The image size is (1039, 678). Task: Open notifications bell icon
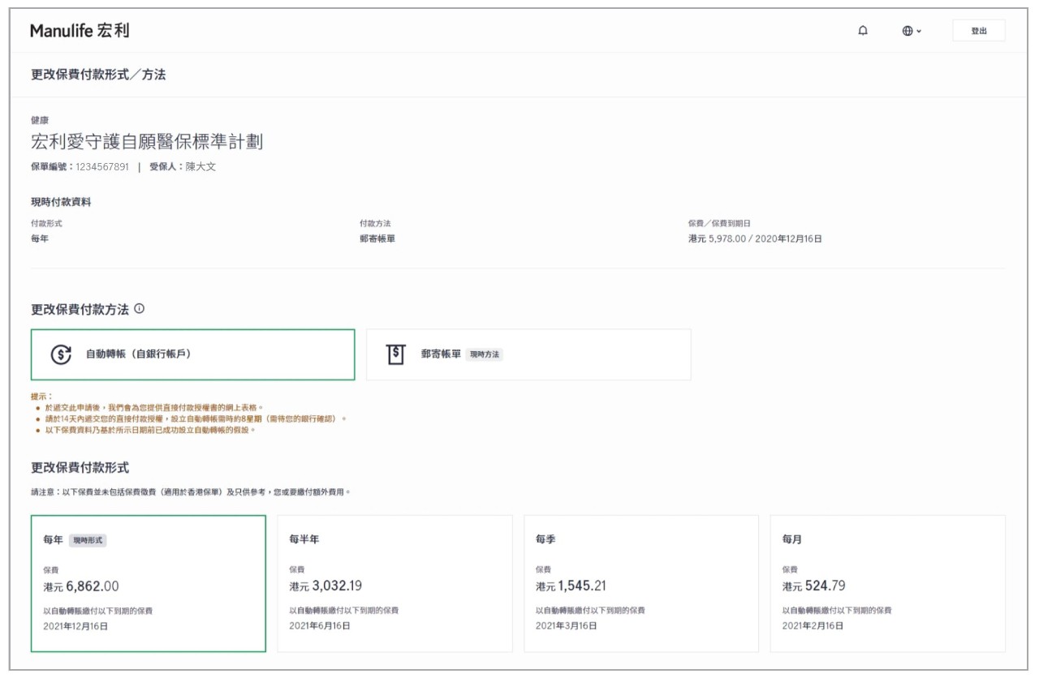(863, 31)
